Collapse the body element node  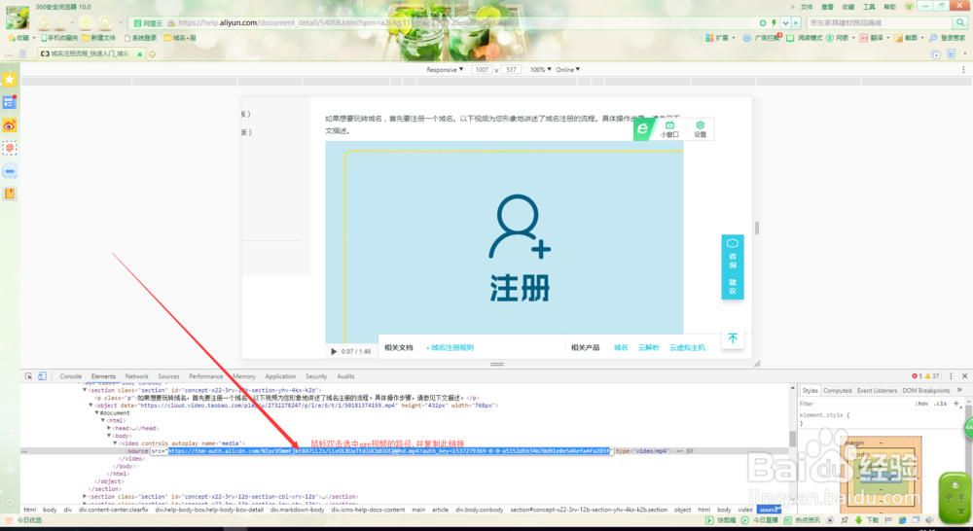click(109, 436)
